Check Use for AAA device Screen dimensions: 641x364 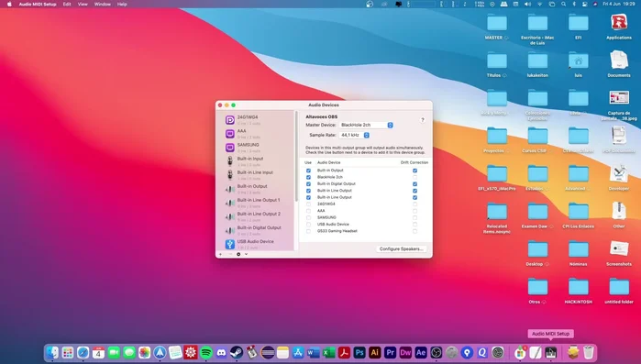(x=309, y=211)
